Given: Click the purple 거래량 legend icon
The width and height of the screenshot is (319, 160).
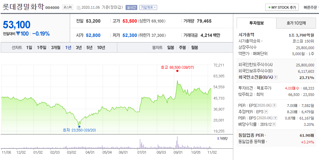Looking at the screenshot, I should pyautogui.click(x=218, y=138).
